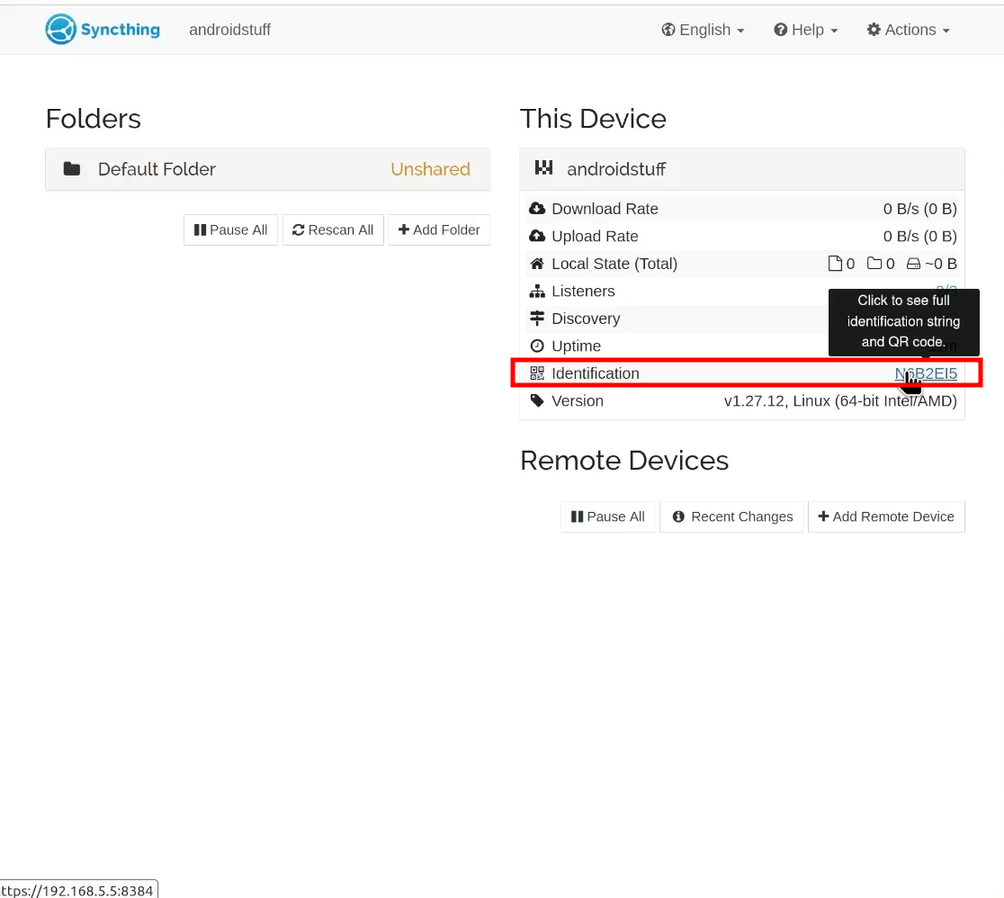Click the Upload Rate value 0 B/s

click(x=920, y=237)
